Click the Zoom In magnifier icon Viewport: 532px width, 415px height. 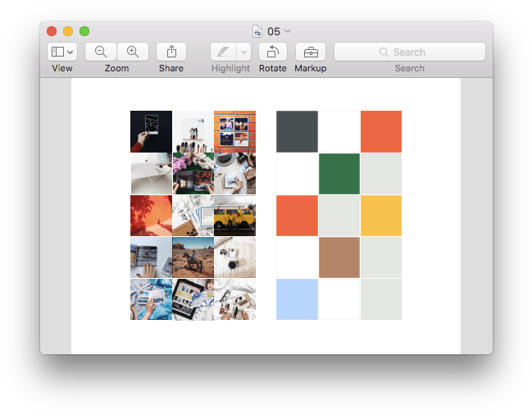point(133,52)
